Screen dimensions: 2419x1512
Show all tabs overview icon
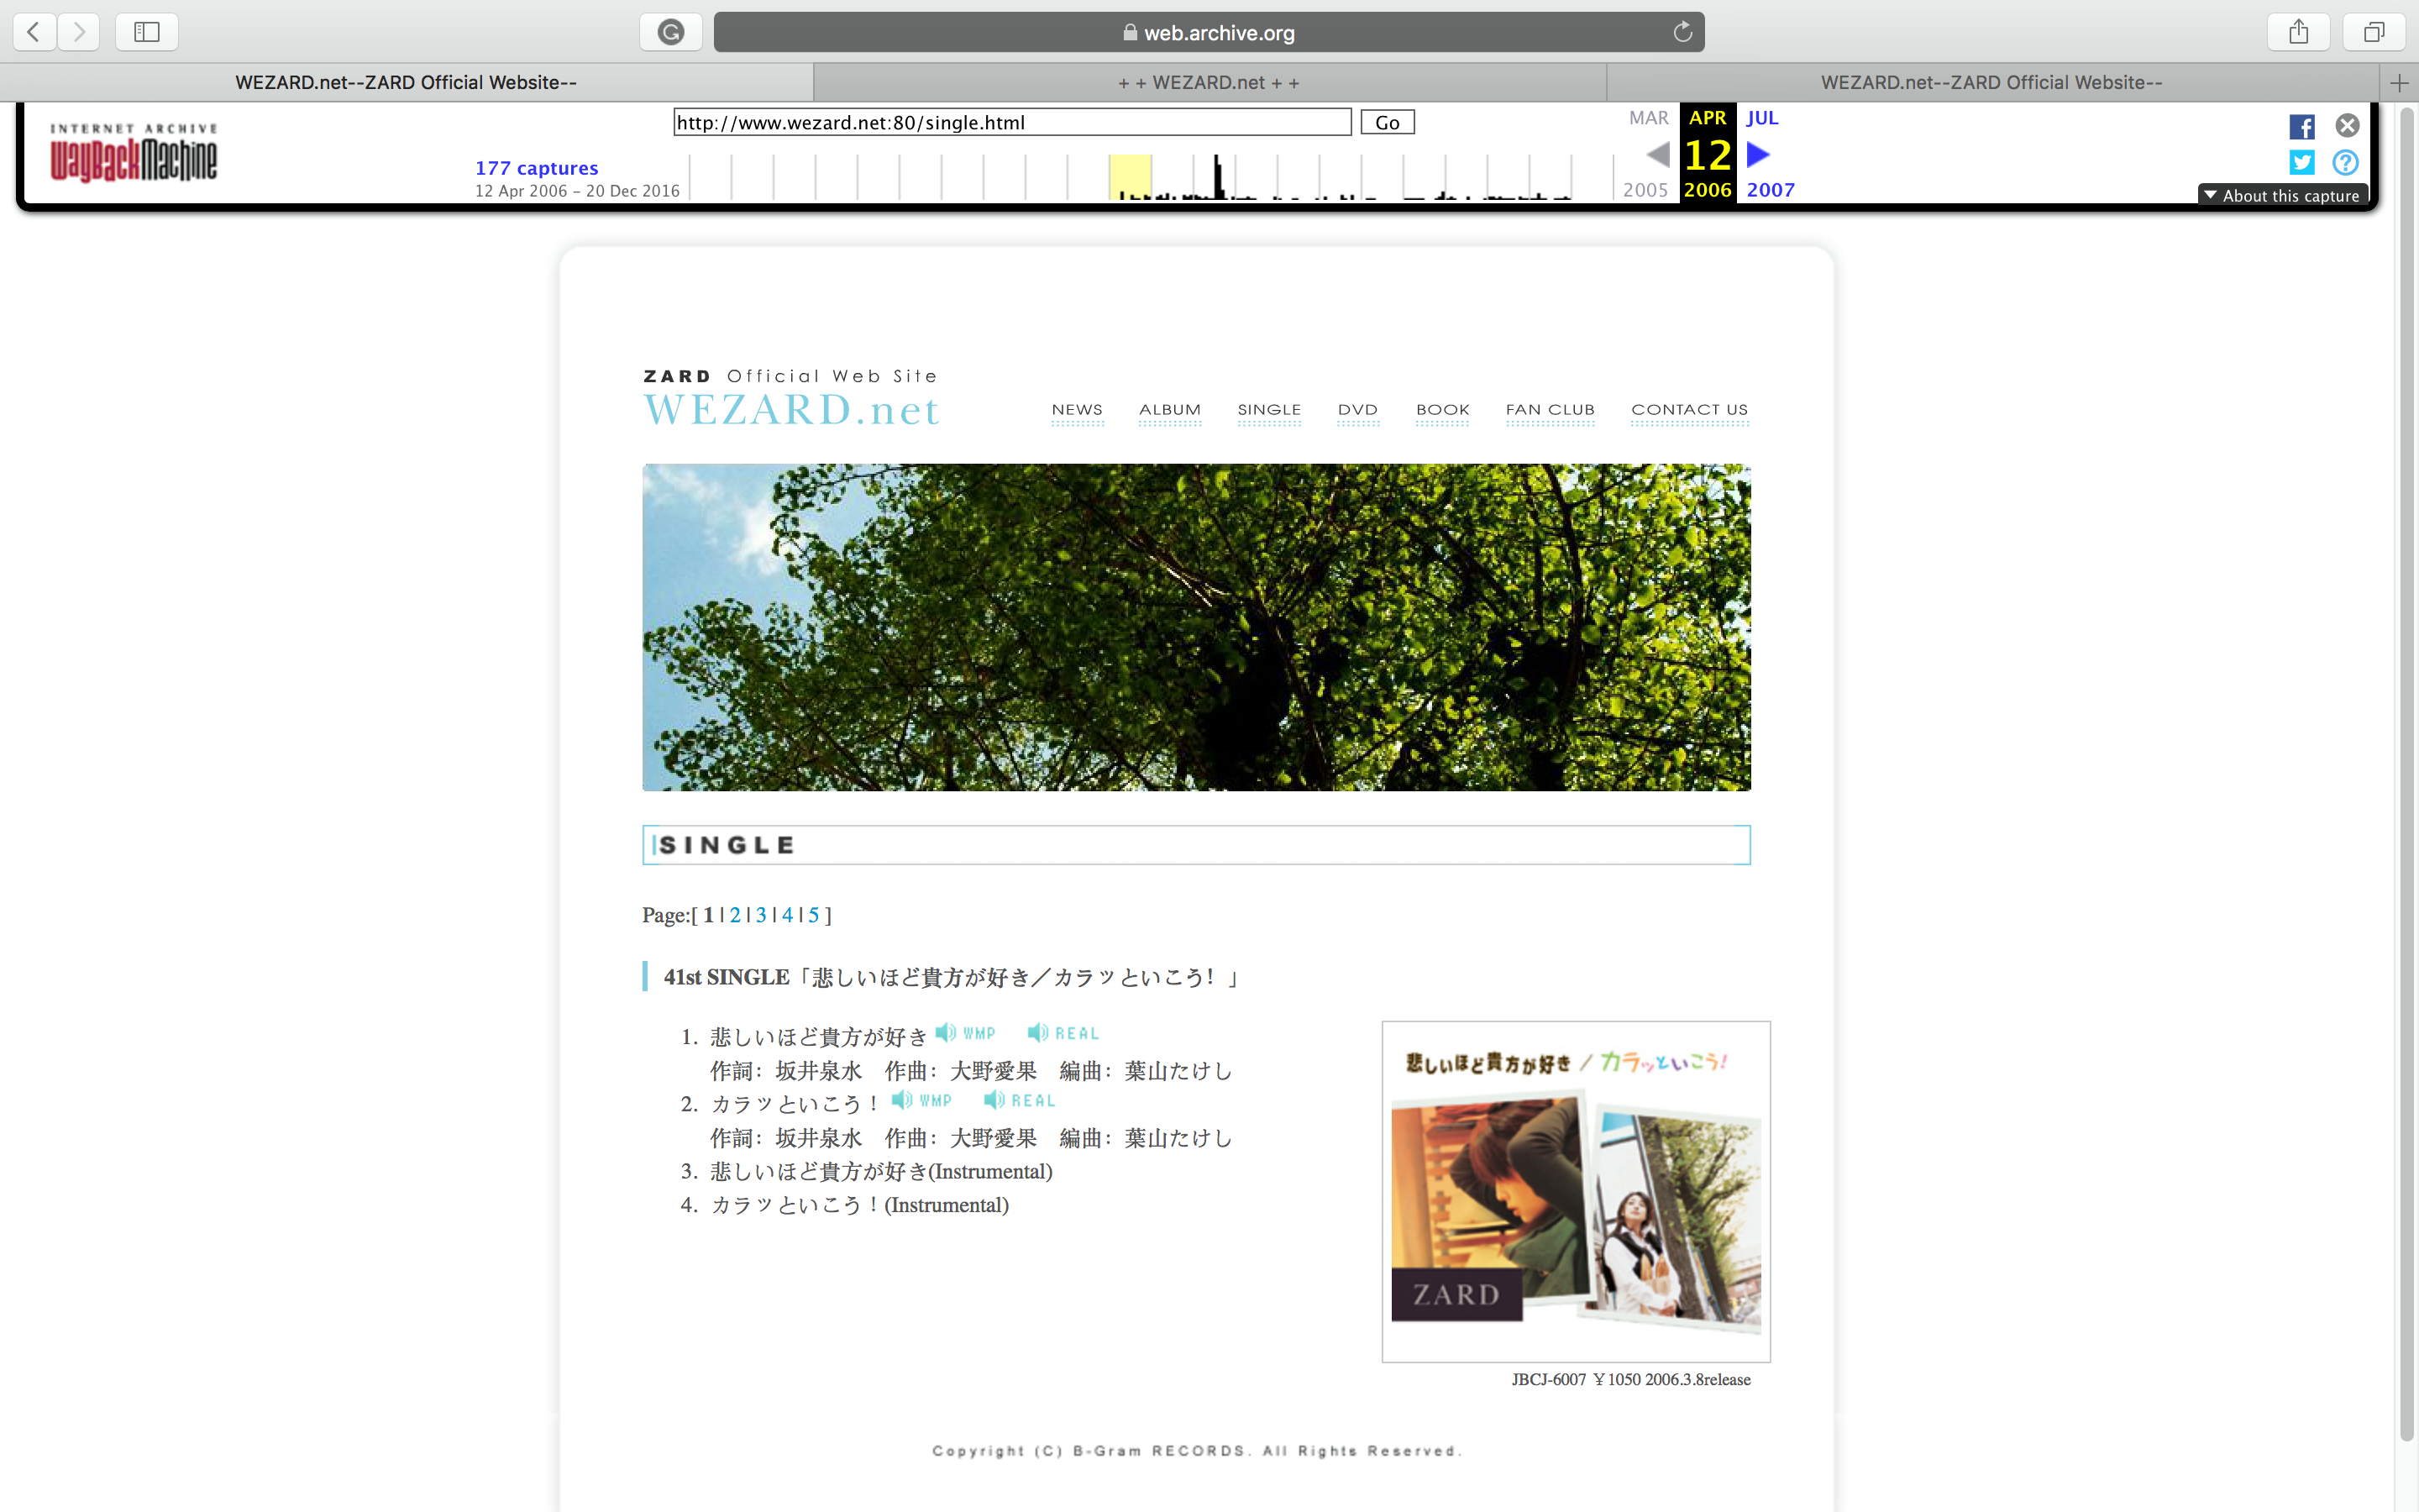2373,32
